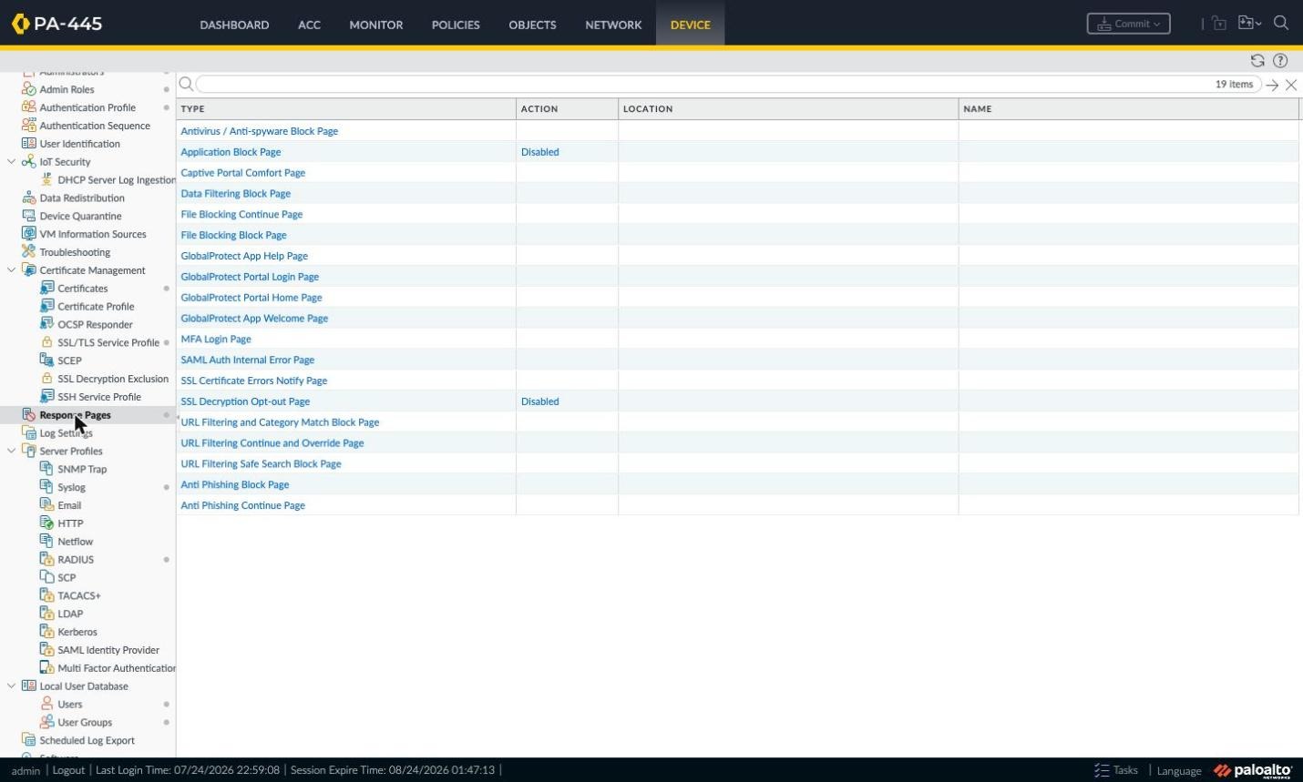Switch to the ACC tab

[x=309, y=25]
